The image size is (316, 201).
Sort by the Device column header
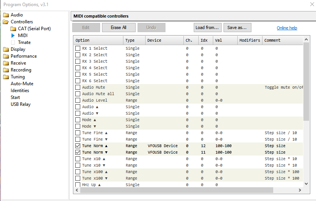point(164,40)
